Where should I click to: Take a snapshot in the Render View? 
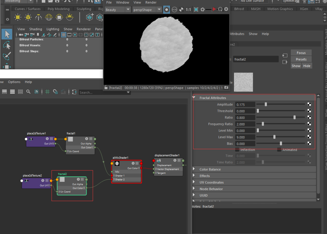coord(226,88)
